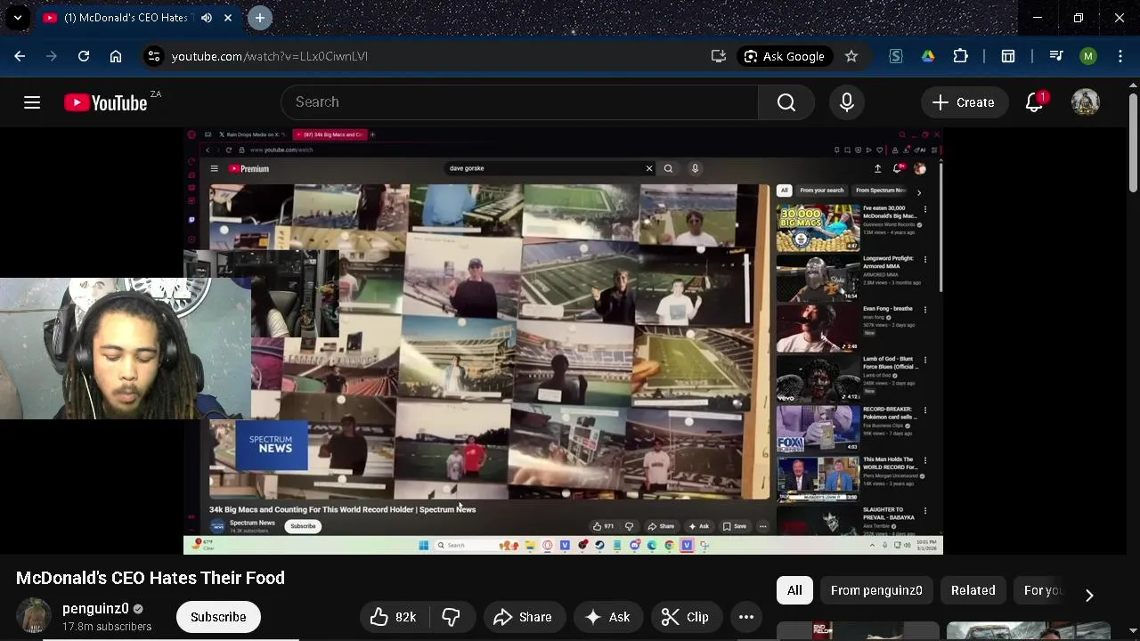
Task: Click Ask Google in address bar
Action: (784, 56)
